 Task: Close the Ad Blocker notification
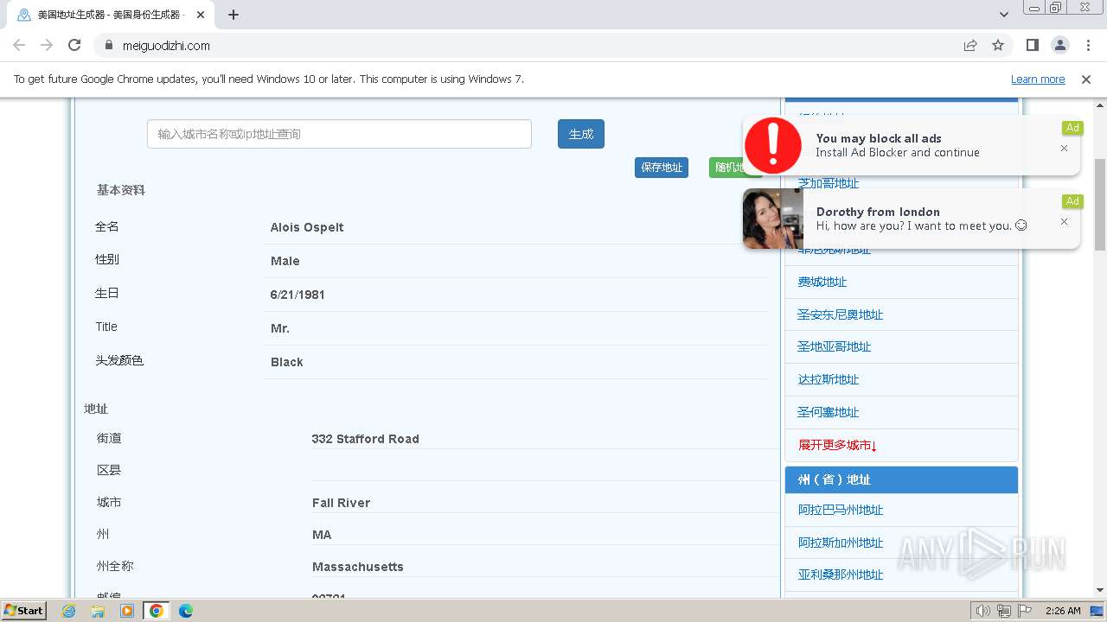pyautogui.click(x=1064, y=149)
